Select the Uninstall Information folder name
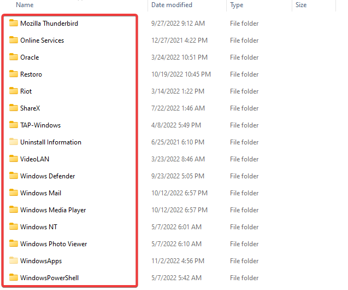The width and height of the screenshot is (348, 290). click(x=51, y=142)
